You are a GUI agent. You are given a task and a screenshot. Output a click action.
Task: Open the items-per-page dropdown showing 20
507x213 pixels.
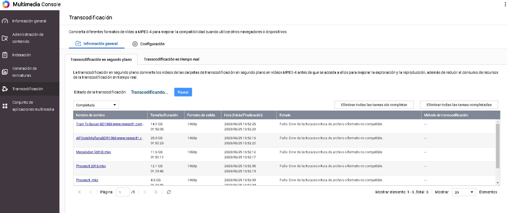pos(464,192)
